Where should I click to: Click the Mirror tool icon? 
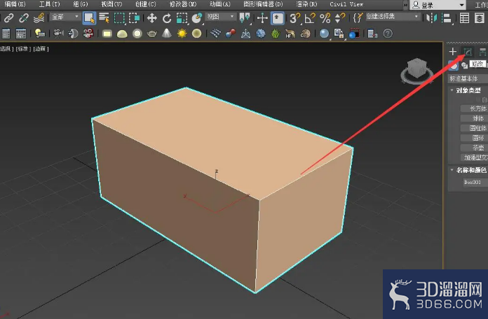[431, 18]
